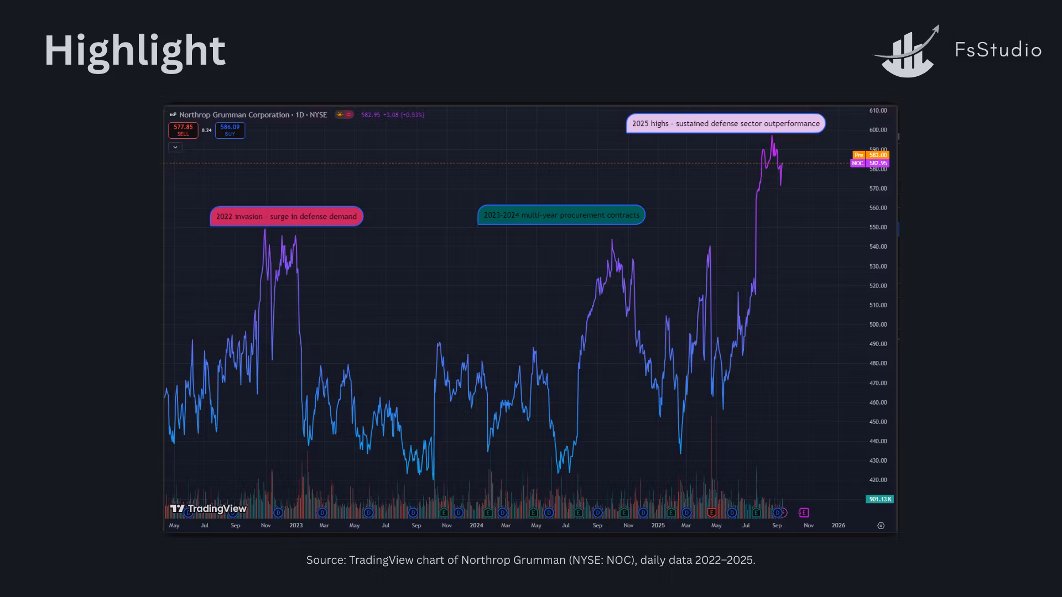Image resolution: width=1062 pixels, height=597 pixels.
Task: Click the magenta upcoming earnings marker
Action: coord(804,513)
